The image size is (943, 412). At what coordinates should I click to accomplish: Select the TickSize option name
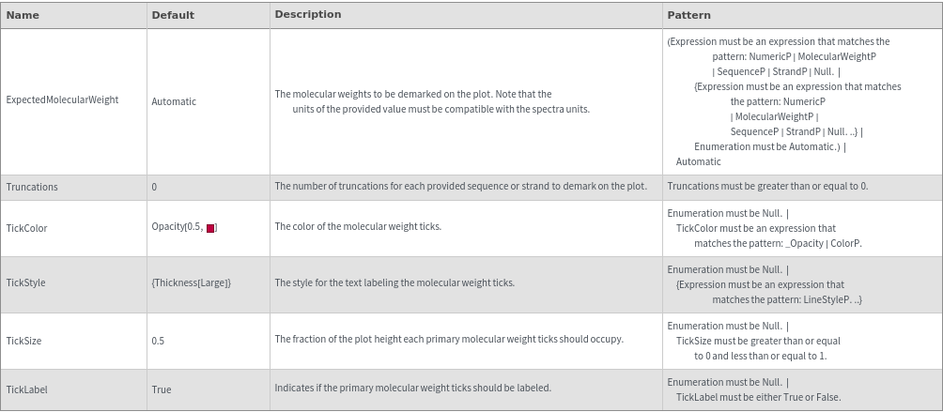[23, 341]
